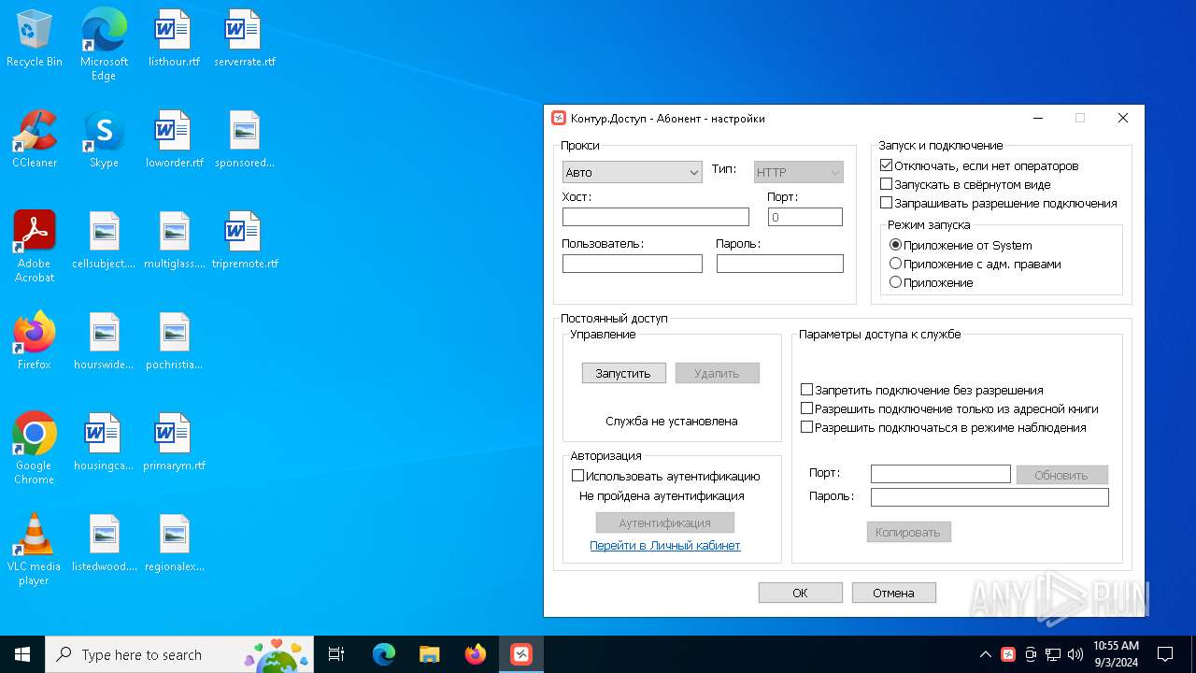
Task: Check 'Запретить подключение без разрешения'
Action: [x=807, y=390]
